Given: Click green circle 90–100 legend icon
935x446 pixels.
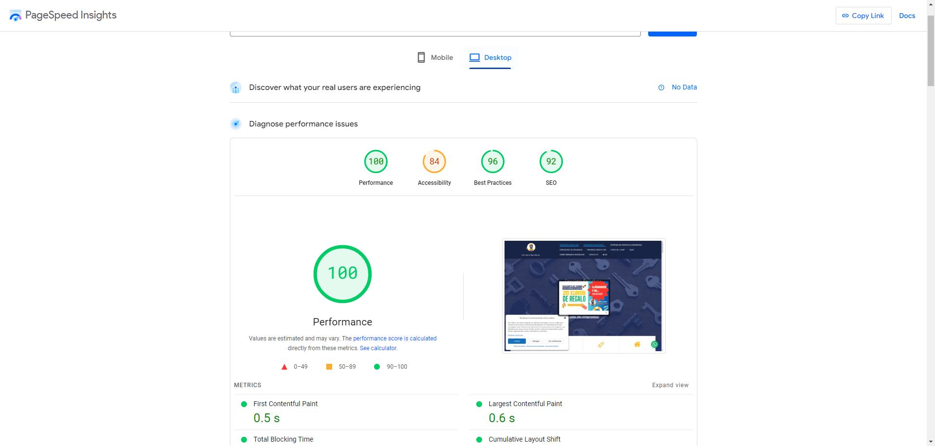Looking at the screenshot, I should point(377,367).
